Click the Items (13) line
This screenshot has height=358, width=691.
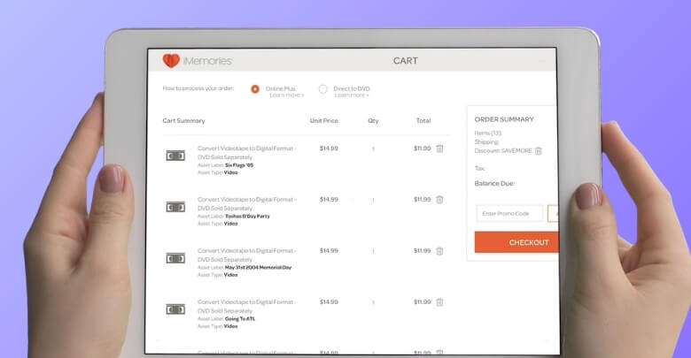pyautogui.click(x=488, y=133)
